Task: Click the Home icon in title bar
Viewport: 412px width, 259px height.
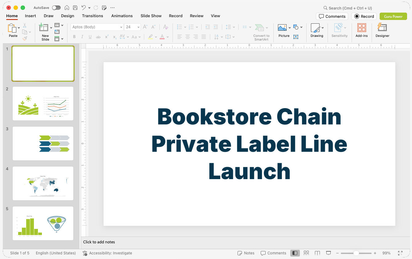Action: point(67,8)
